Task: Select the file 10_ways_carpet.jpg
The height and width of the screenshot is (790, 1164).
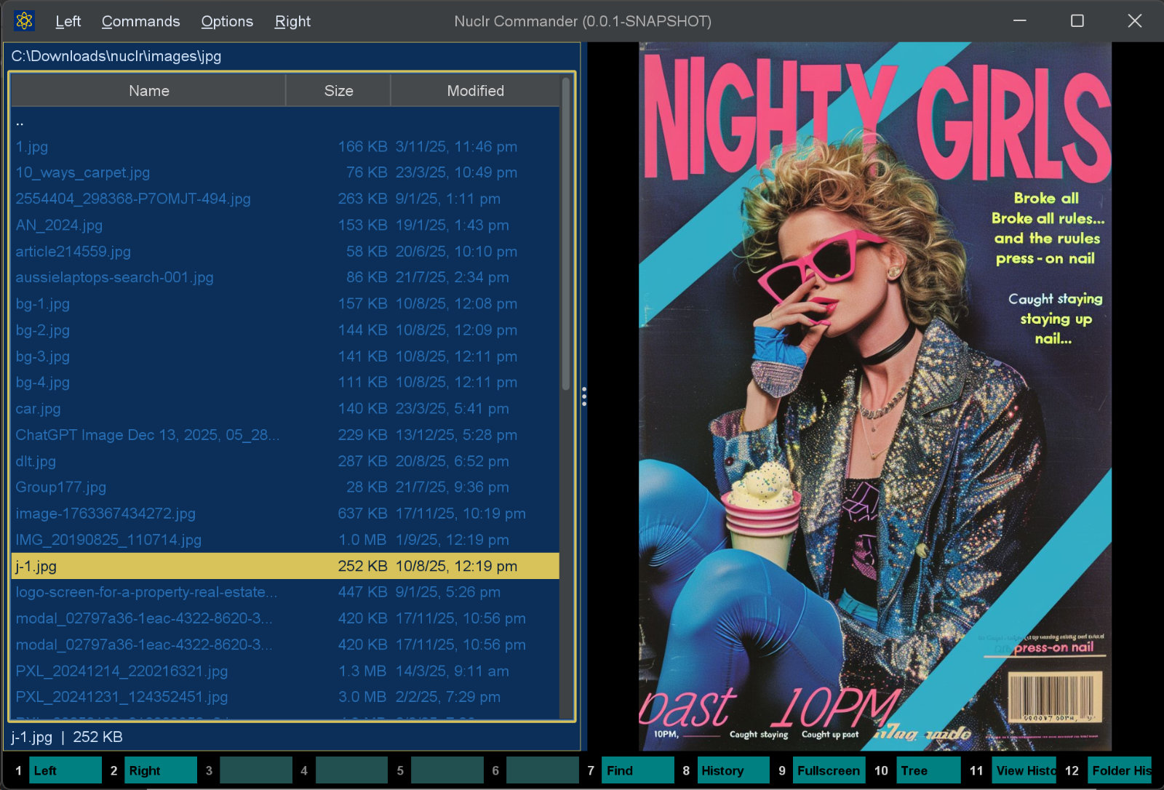Action: (285, 173)
